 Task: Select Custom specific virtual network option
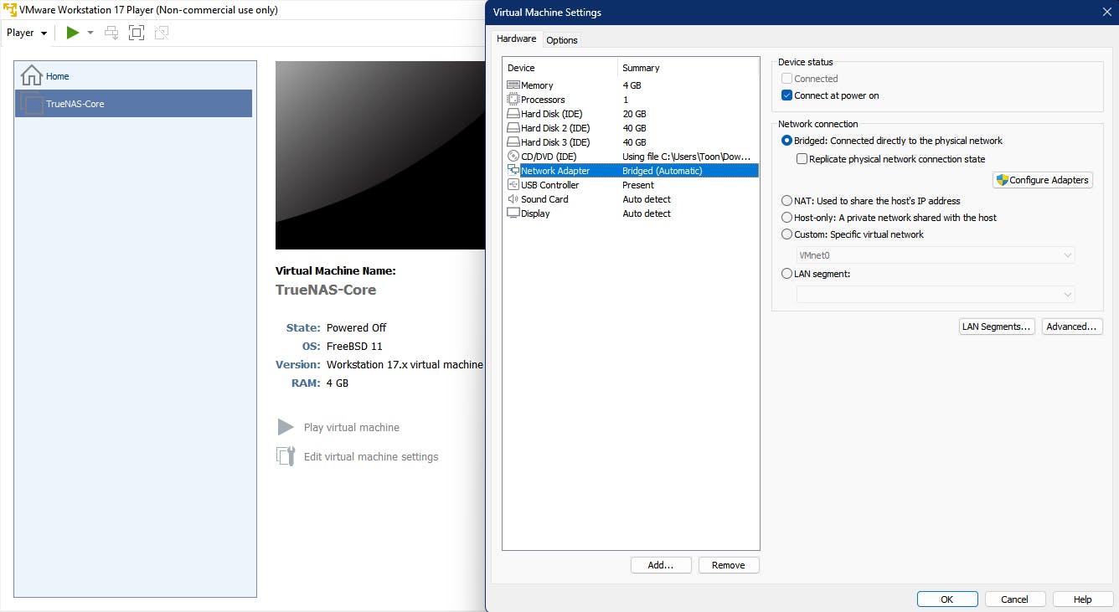tap(786, 234)
